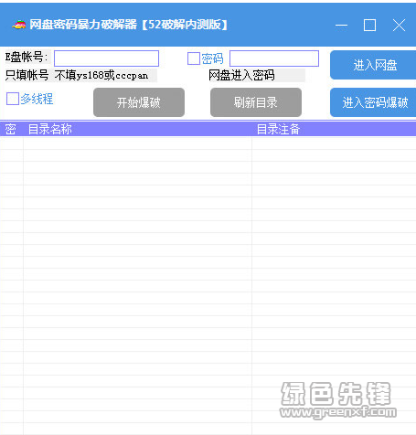Click the window title text 网盘密码暴力破解器
The width and height of the screenshot is (416, 435).
(x=83, y=25)
